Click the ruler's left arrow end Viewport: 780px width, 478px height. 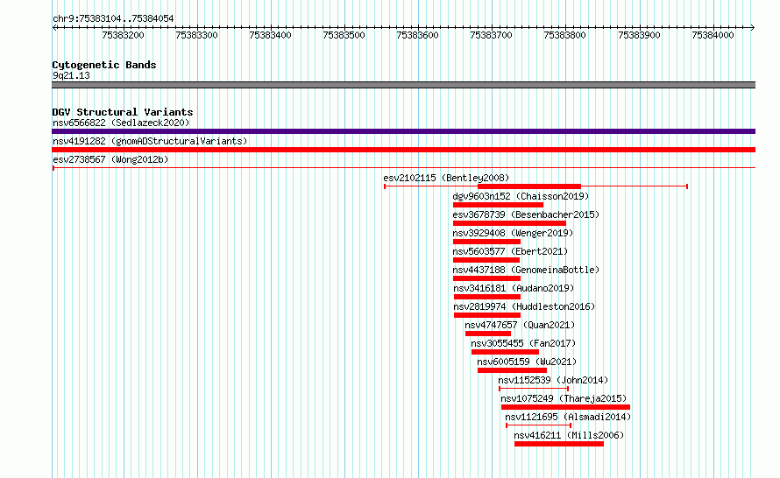(54, 27)
